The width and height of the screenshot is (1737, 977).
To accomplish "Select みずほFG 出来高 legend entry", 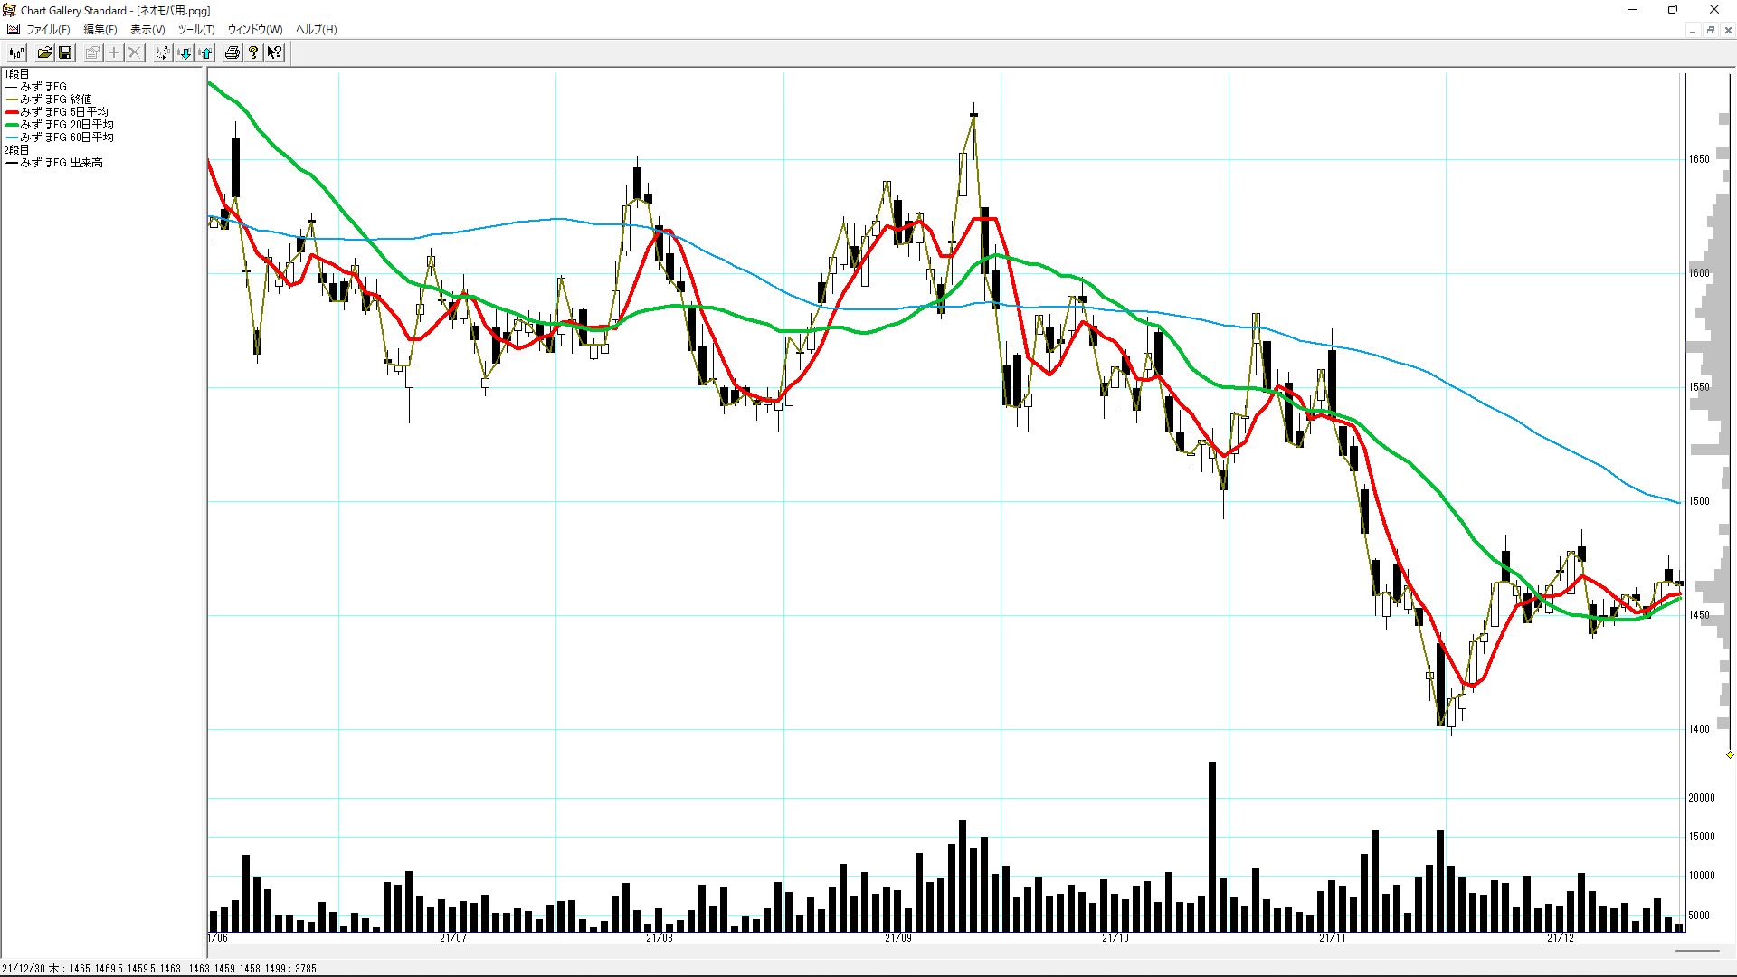I will [x=62, y=162].
